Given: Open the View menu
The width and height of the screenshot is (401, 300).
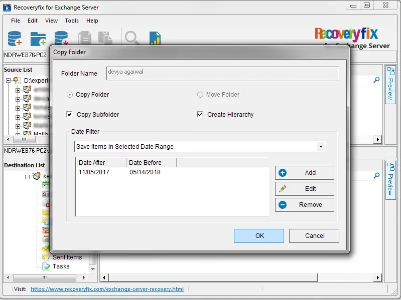Looking at the screenshot, I should [51, 21].
